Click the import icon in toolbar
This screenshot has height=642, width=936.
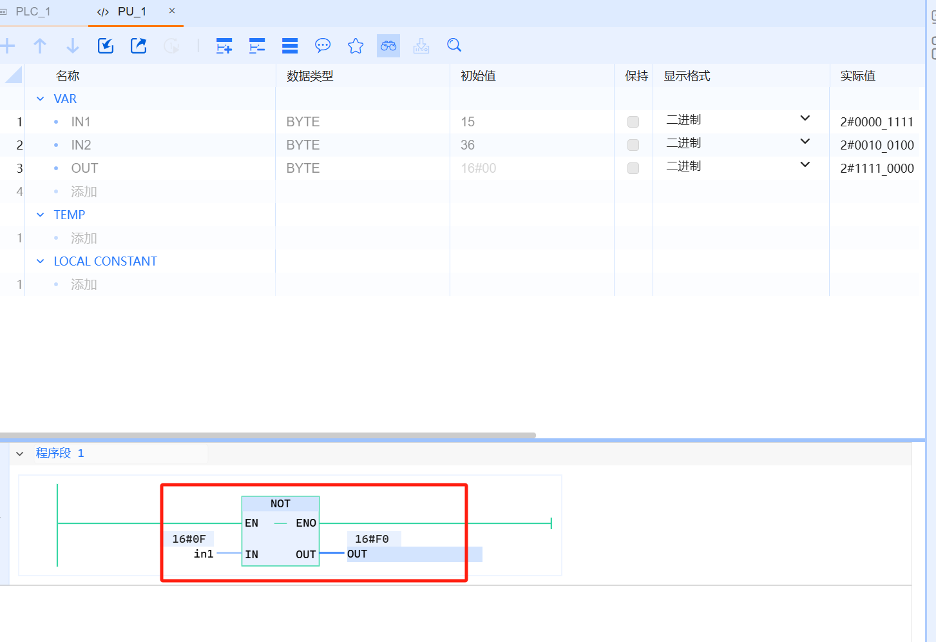coord(106,46)
